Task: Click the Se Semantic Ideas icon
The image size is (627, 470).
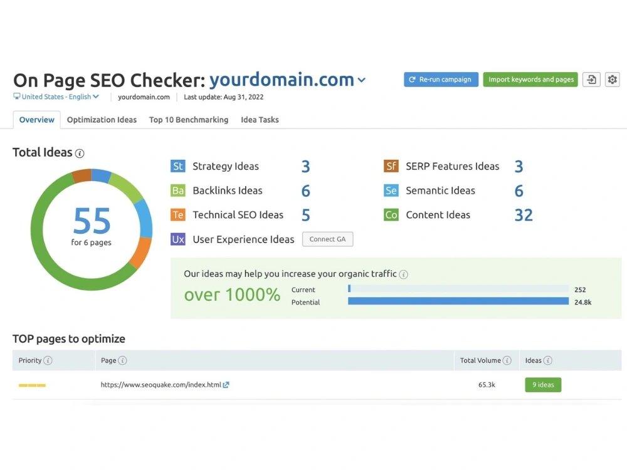Action: pos(391,191)
